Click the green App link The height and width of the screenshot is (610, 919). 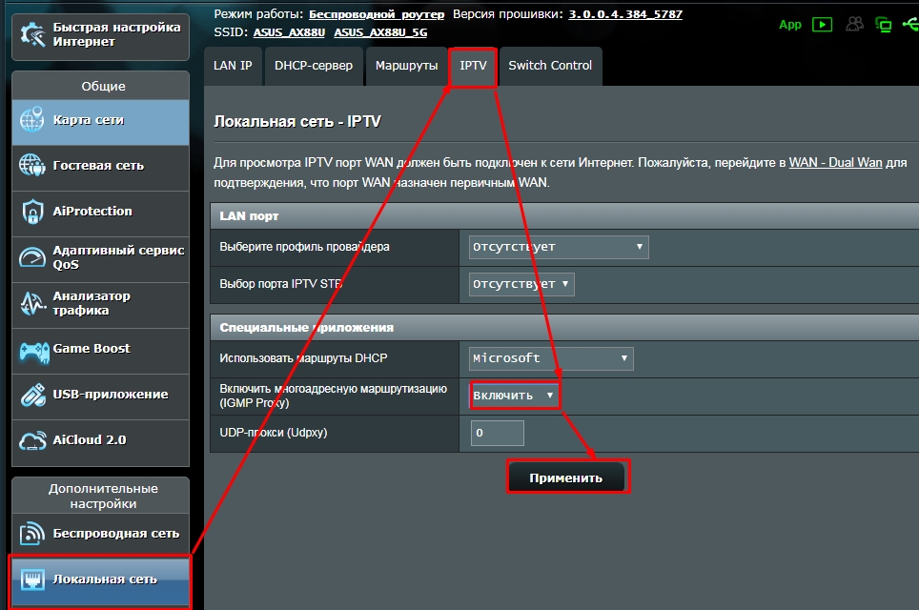(790, 25)
